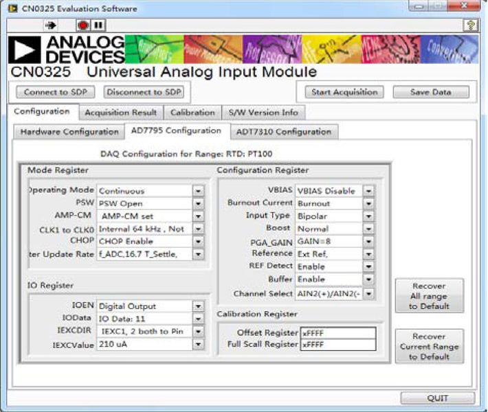Click the 'VBIAS Disable' value field
The height and width of the screenshot is (412, 488).
(329, 191)
